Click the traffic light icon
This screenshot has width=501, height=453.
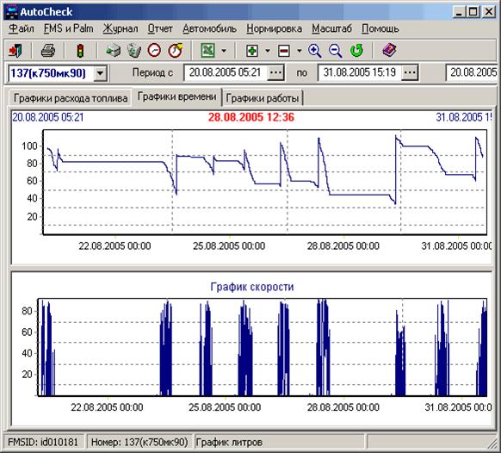(x=81, y=51)
